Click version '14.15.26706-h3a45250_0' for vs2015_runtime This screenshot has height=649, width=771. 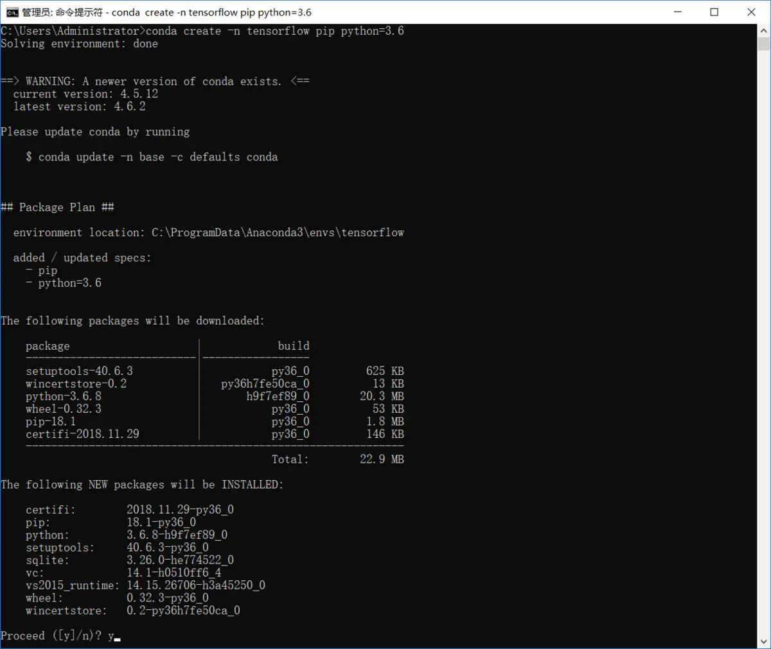[196, 585]
